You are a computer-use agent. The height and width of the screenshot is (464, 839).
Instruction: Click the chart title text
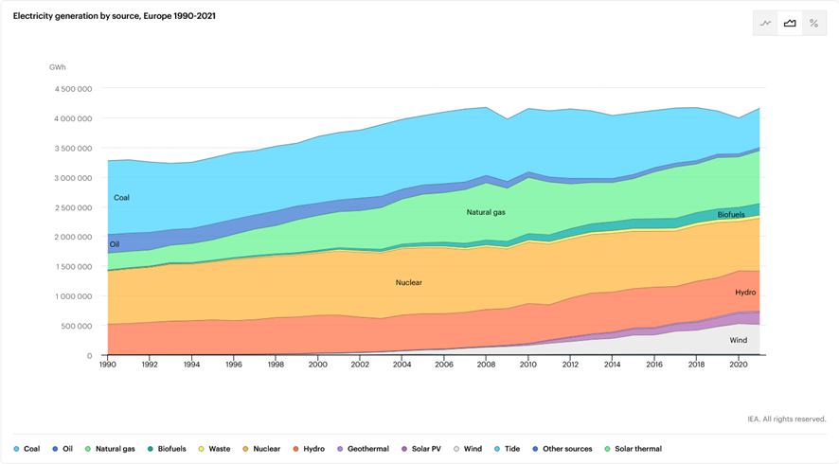pos(114,16)
